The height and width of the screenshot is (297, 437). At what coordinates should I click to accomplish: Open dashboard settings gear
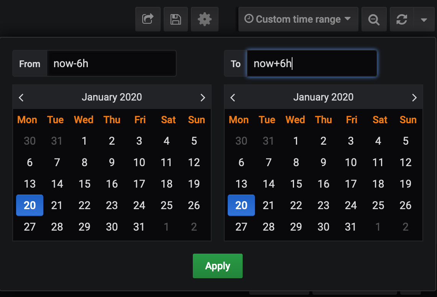(x=205, y=19)
